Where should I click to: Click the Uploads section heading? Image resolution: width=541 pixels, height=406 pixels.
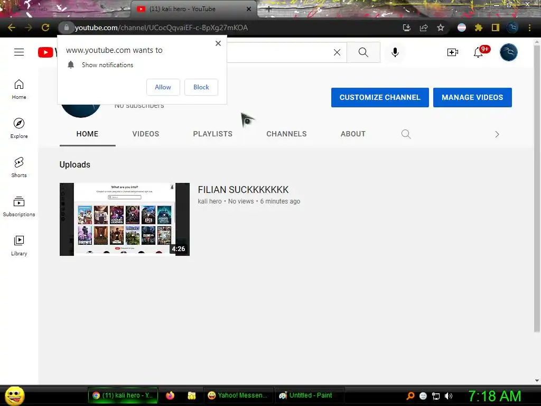[x=75, y=165]
